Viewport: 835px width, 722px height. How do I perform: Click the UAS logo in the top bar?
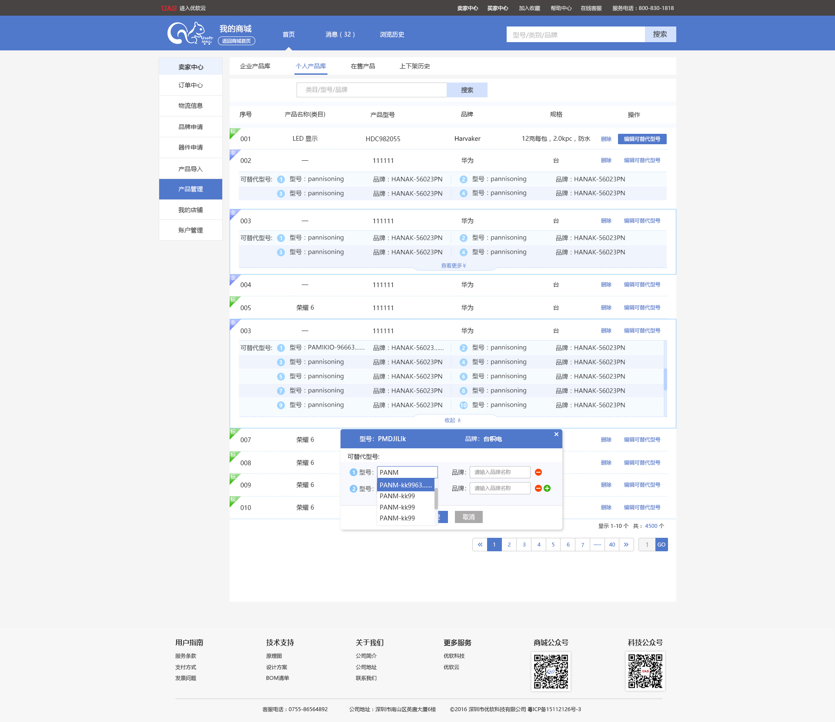point(169,8)
